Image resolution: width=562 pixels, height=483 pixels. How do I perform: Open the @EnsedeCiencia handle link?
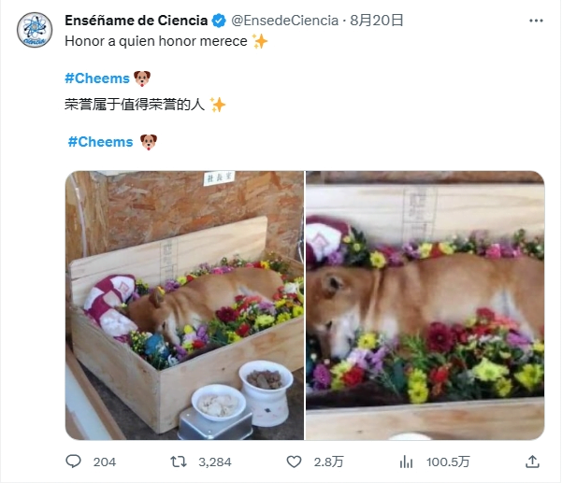pos(284,21)
